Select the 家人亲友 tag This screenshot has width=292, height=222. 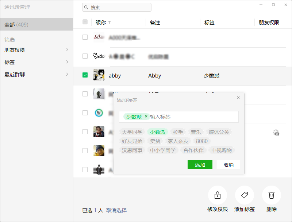tap(178, 141)
